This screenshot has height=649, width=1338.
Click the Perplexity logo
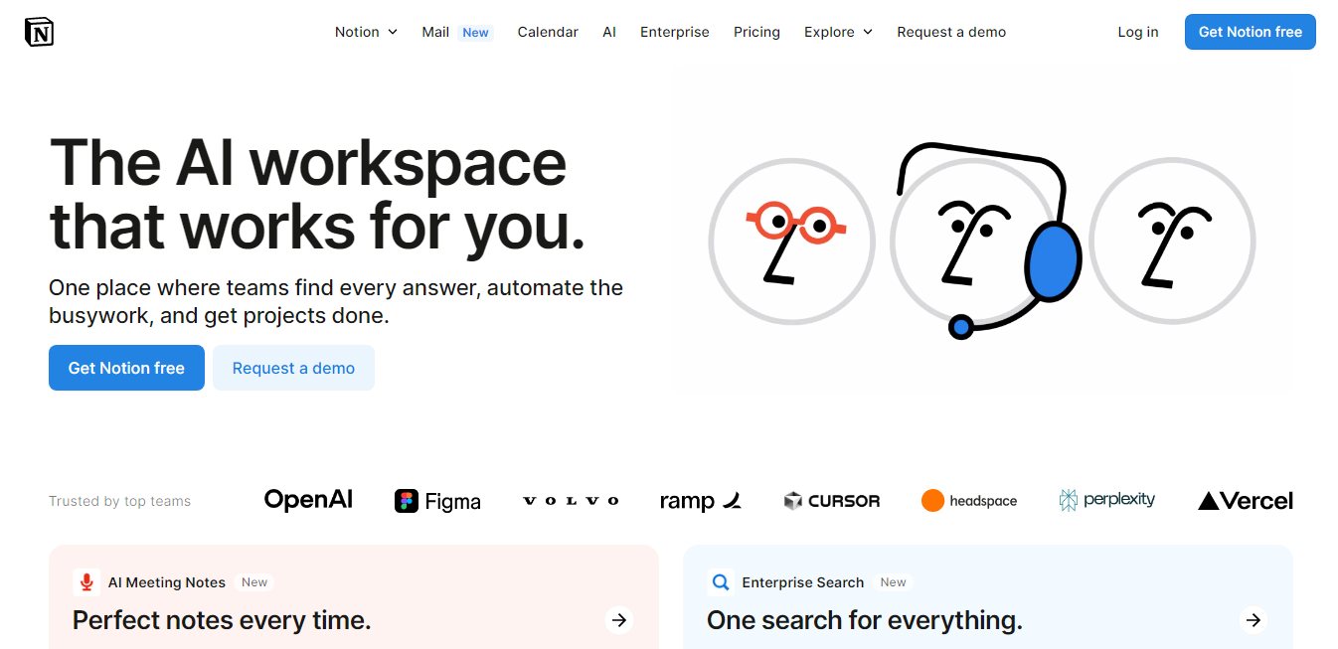[x=1106, y=500]
